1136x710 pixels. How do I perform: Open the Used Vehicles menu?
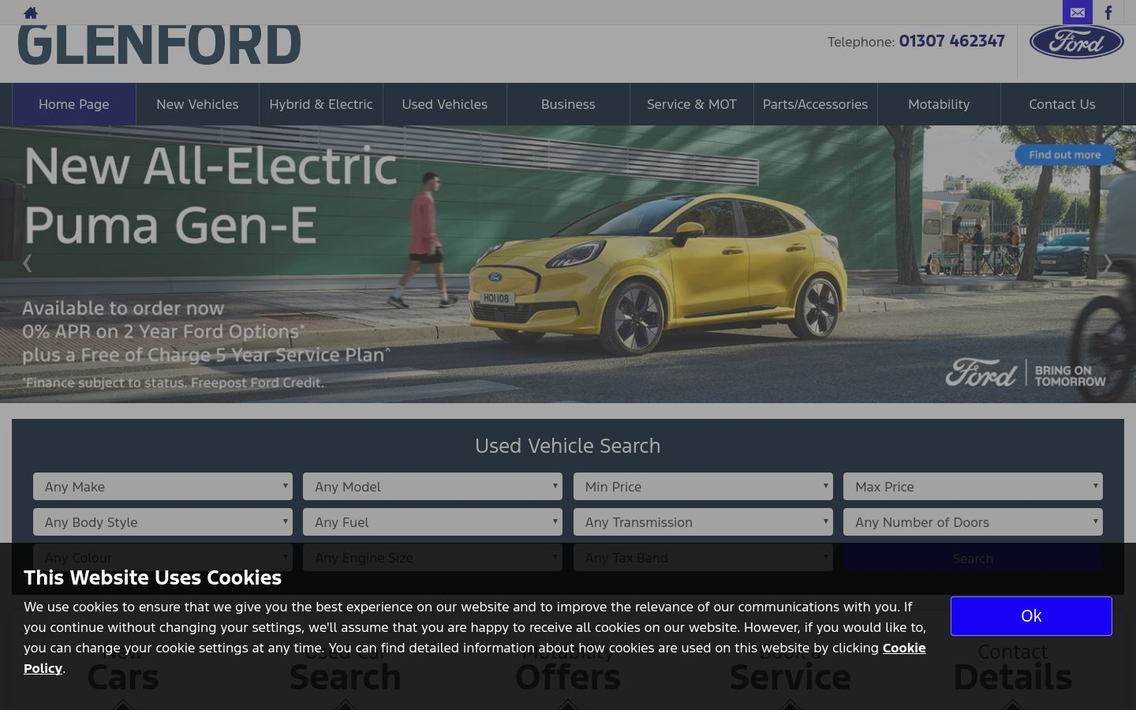pos(445,104)
